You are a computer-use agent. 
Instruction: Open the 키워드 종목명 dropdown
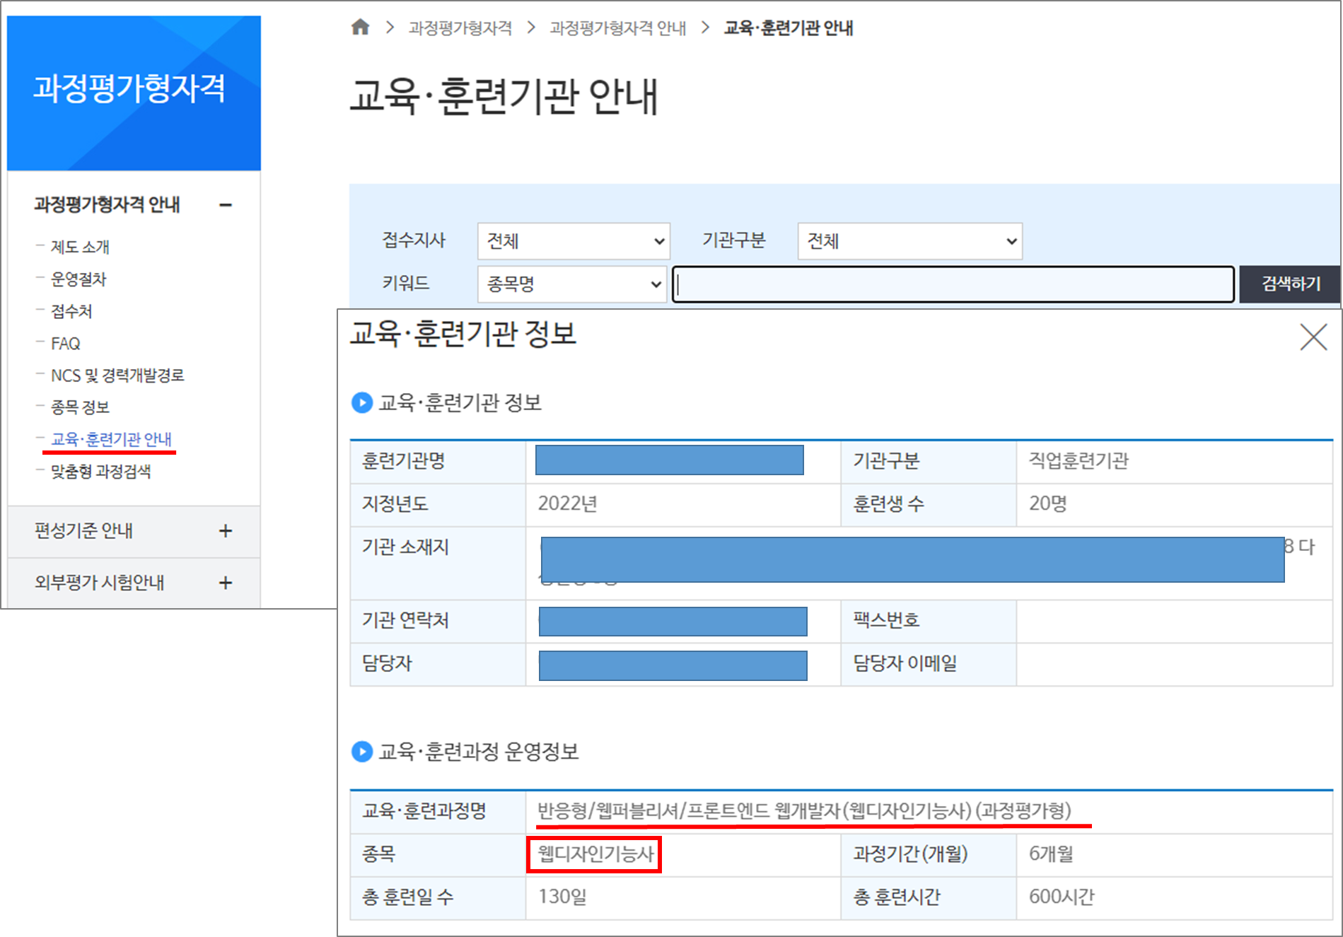point(572,284)
